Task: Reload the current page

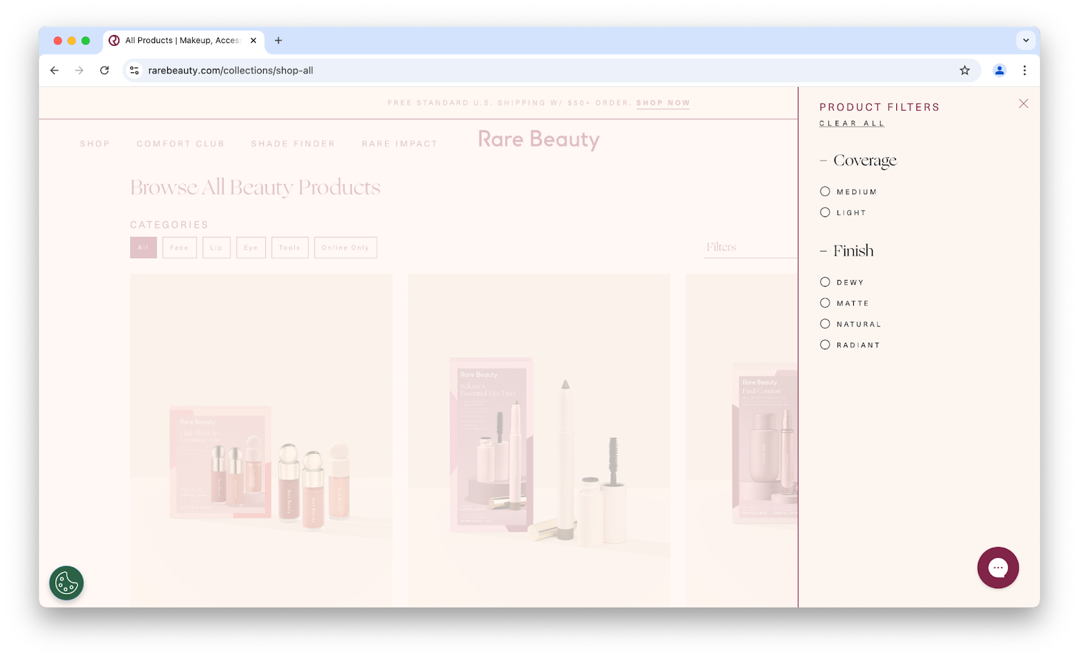Action: [105, 70]
